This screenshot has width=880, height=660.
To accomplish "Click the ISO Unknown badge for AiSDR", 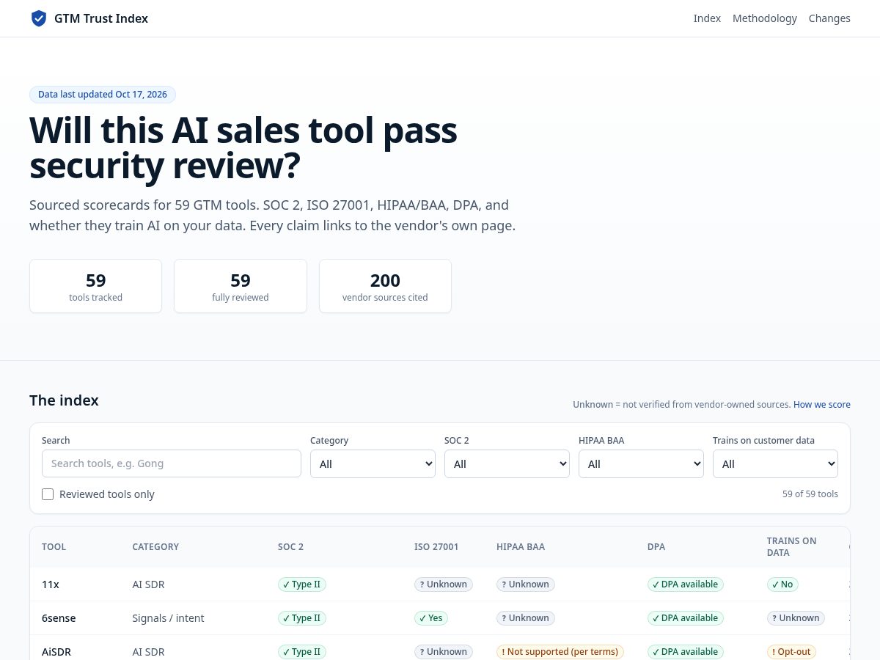I will [444, 652].
